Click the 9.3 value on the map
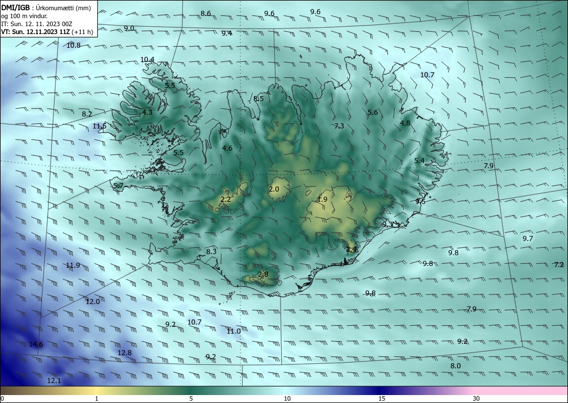Screen dimensions: 568x403 tap(387, 225)
